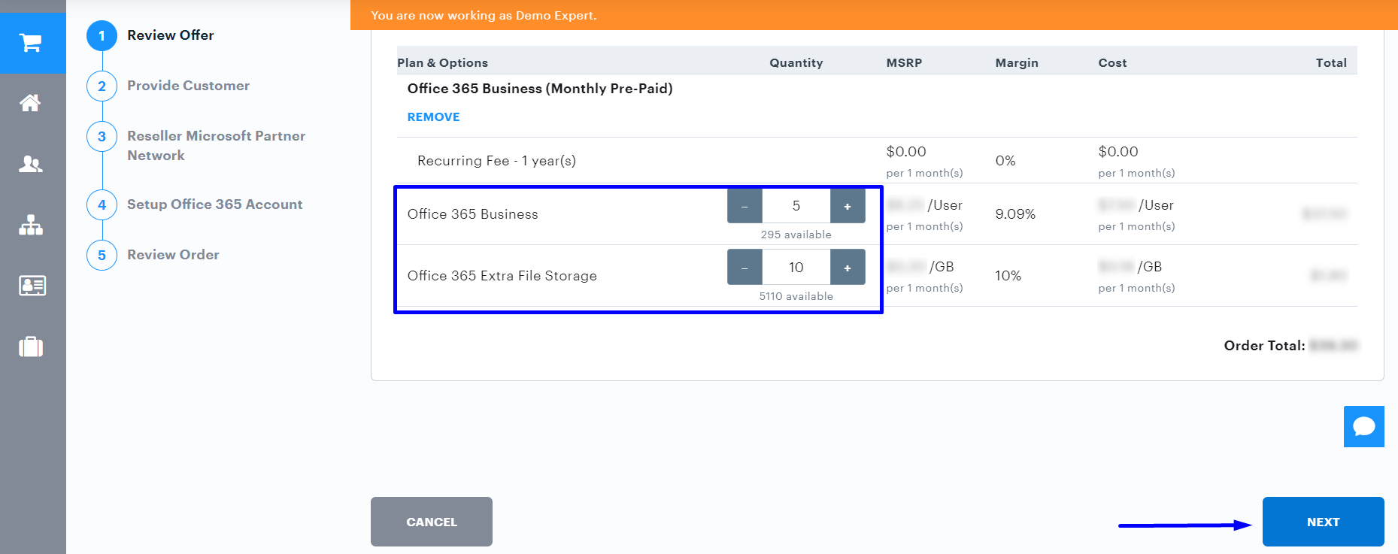
Task: Open the organization hierarchy sidebar icon
Action: (31, 225)
